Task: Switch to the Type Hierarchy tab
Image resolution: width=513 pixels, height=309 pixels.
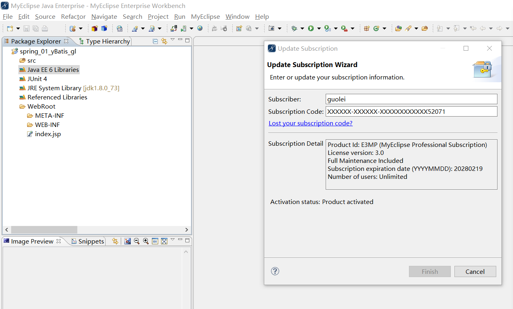Action: [104, 41]
